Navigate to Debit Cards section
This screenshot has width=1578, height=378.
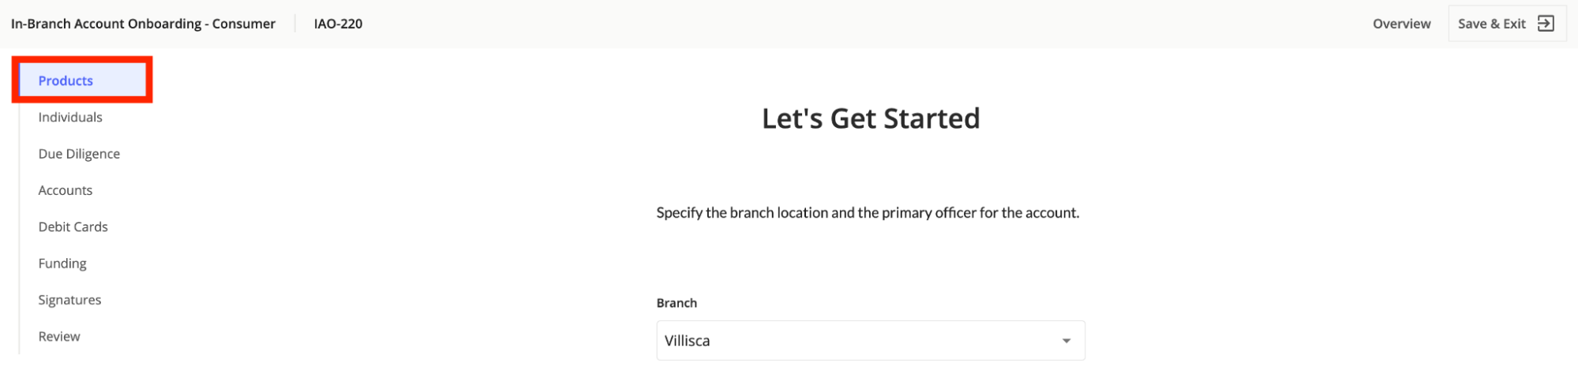click(73, 226)
